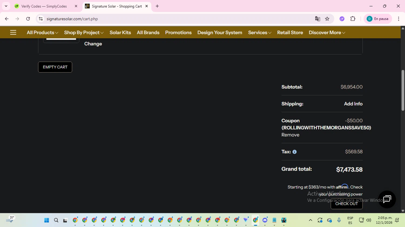Click the EMPTY CART button
The width and height of the screenshot is (405, 227).
[55, 67]
